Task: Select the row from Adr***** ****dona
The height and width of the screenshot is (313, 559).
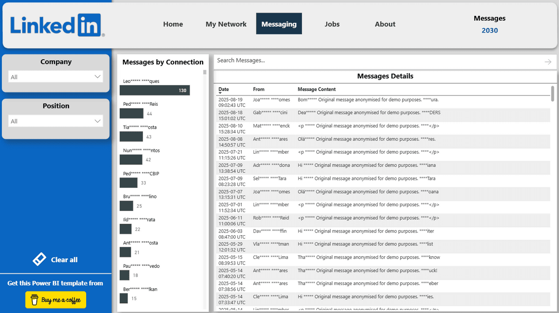Action: pyautogui.click(x=384, y=168)
